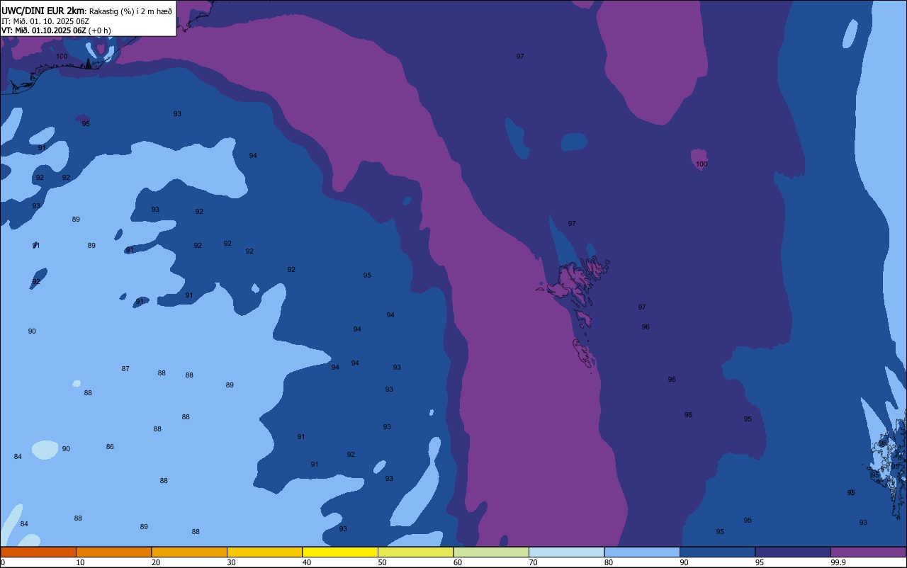This screenshot has height=568, width=907.
Task: Click the legend tick label 30
Action: click(x=231, y=562)
